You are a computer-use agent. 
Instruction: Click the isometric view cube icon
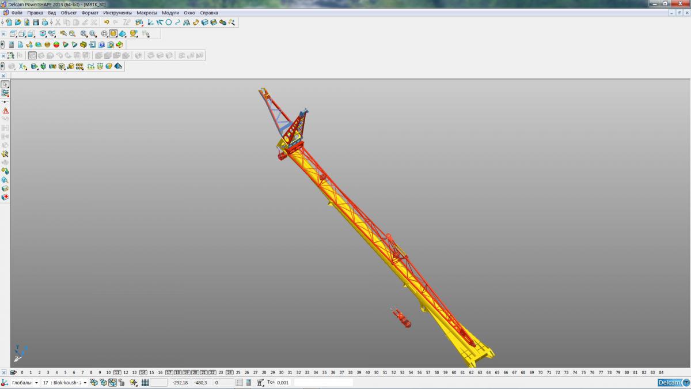(x=43, y=33)
